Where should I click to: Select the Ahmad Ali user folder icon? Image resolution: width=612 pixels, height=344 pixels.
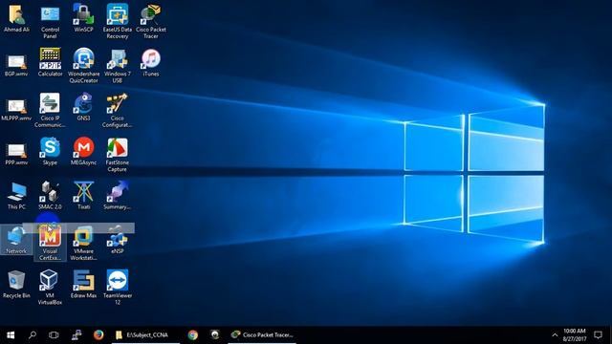coord(16,19)
